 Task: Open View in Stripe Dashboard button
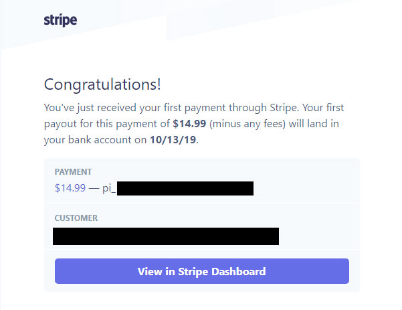(x=202, y=271)
